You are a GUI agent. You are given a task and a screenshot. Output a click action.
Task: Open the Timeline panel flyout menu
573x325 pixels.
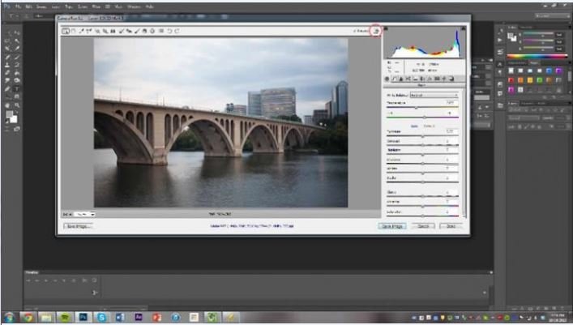point(491,272)
